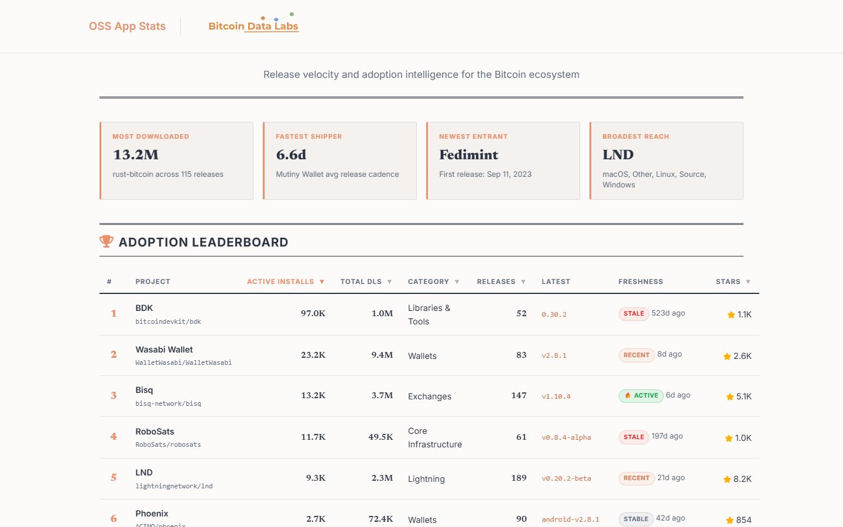This screenshot has height=527, width=843.
Task: Click the 523d ago freshness text
Action: (x=668, y=313)
